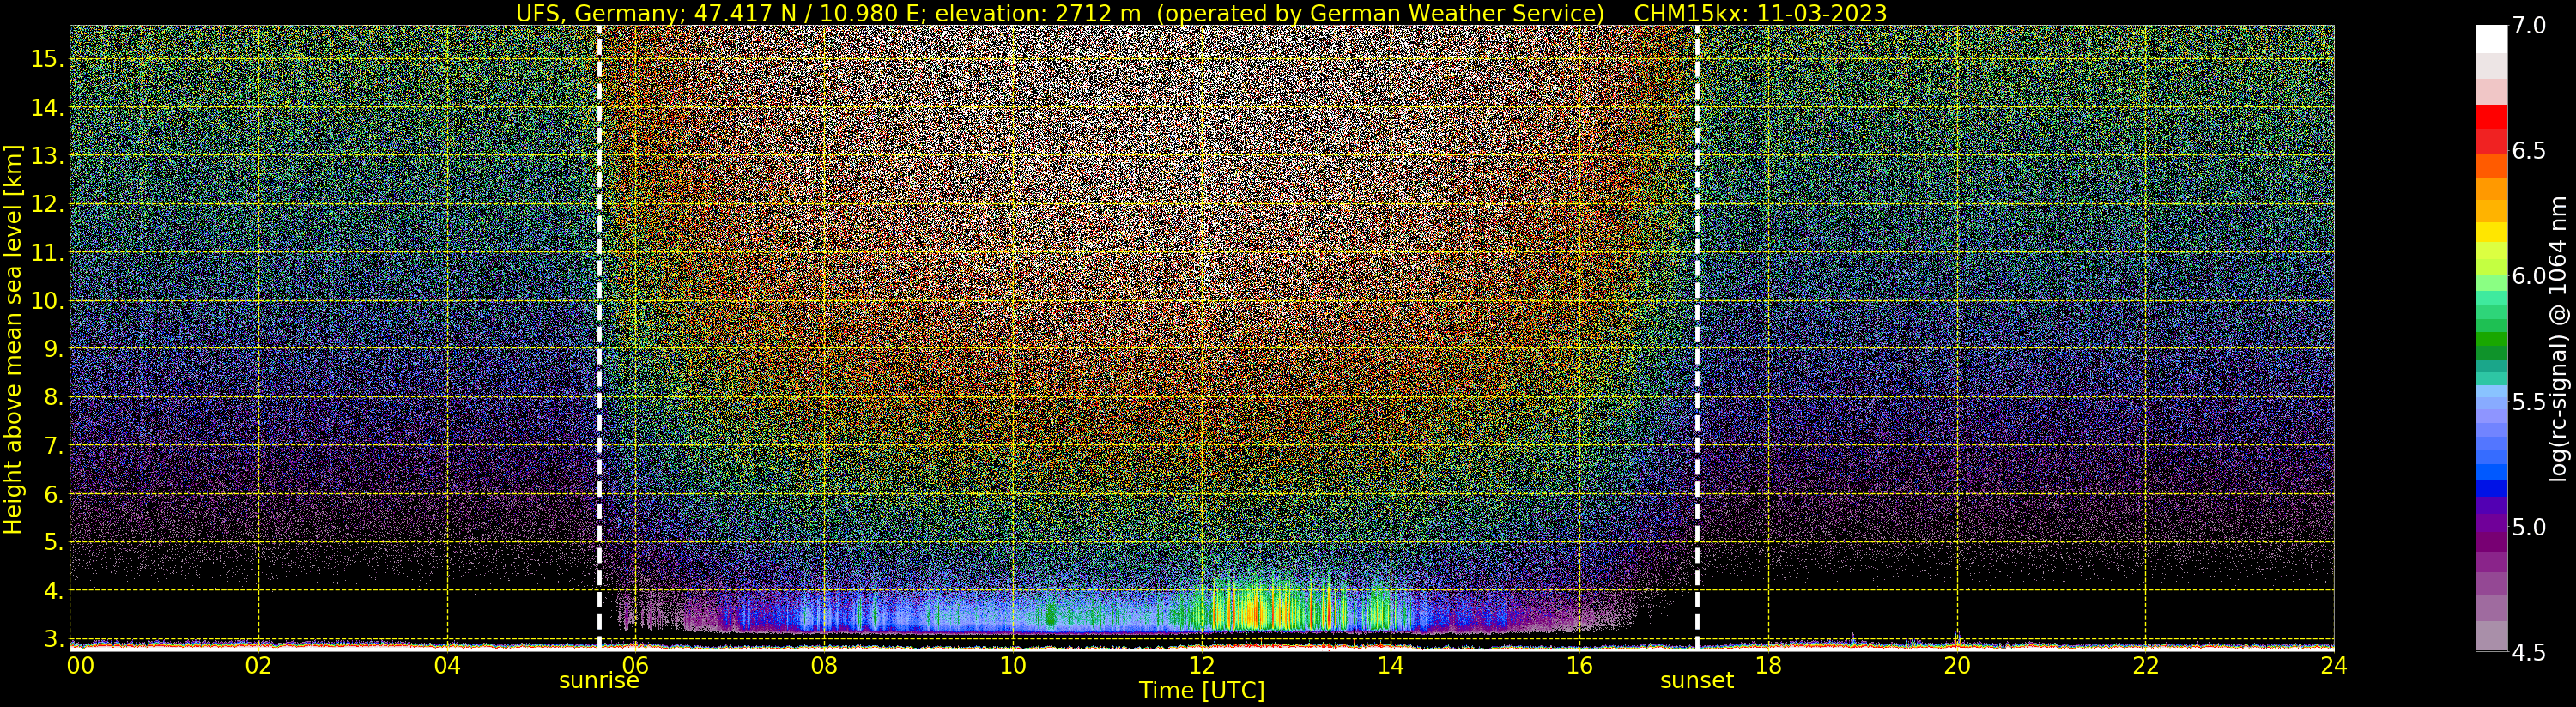This screenshot has height=707, width=2576.
Task: Click the 15. height tick label
Action: [x=47, y=59]
